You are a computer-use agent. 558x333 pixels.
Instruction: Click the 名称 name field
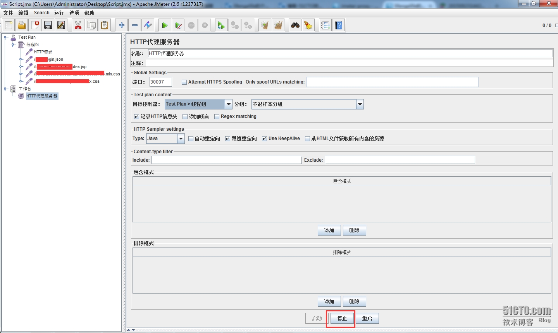coord(350,53)
